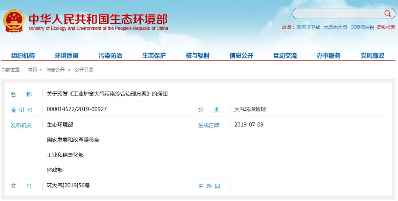The image size is (398, 201).
Task: Click the 索引号 field label
Action: click(21, 110)
